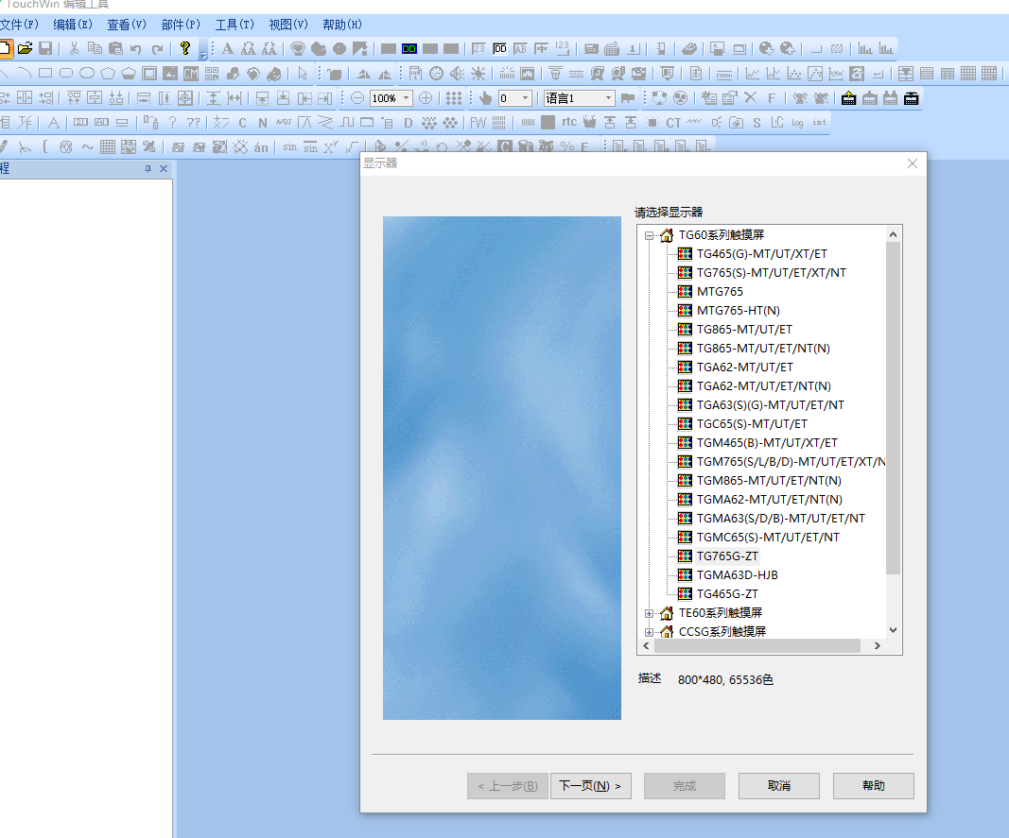
Task: Click the grid dots display icon
Action: point(454,98)
